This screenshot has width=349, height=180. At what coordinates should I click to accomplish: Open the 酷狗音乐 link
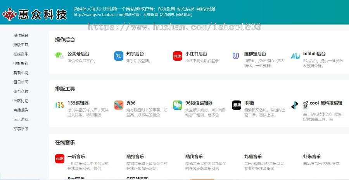tap(135, 157)
